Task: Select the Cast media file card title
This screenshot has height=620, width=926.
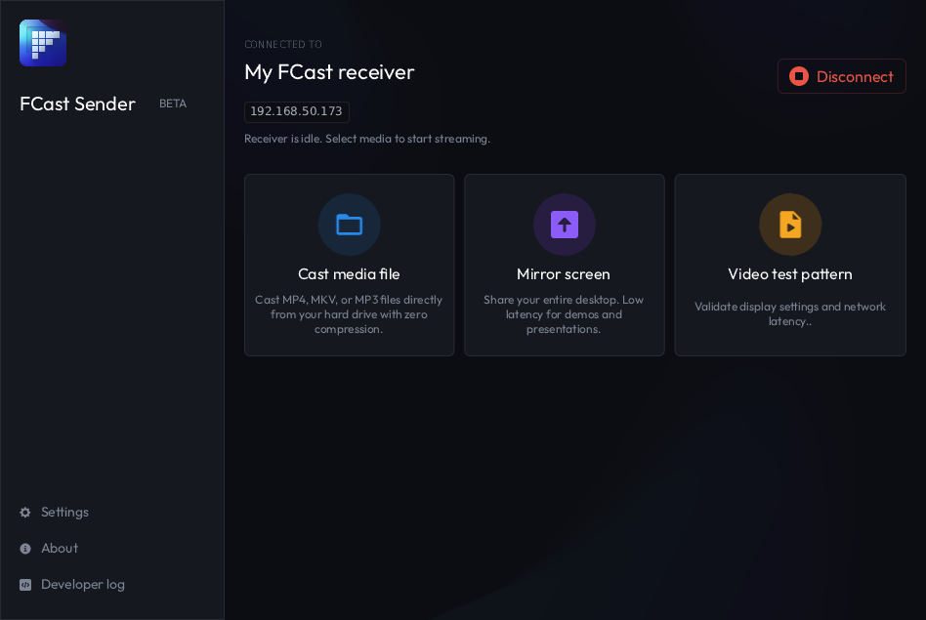Action: coord(349,274)
